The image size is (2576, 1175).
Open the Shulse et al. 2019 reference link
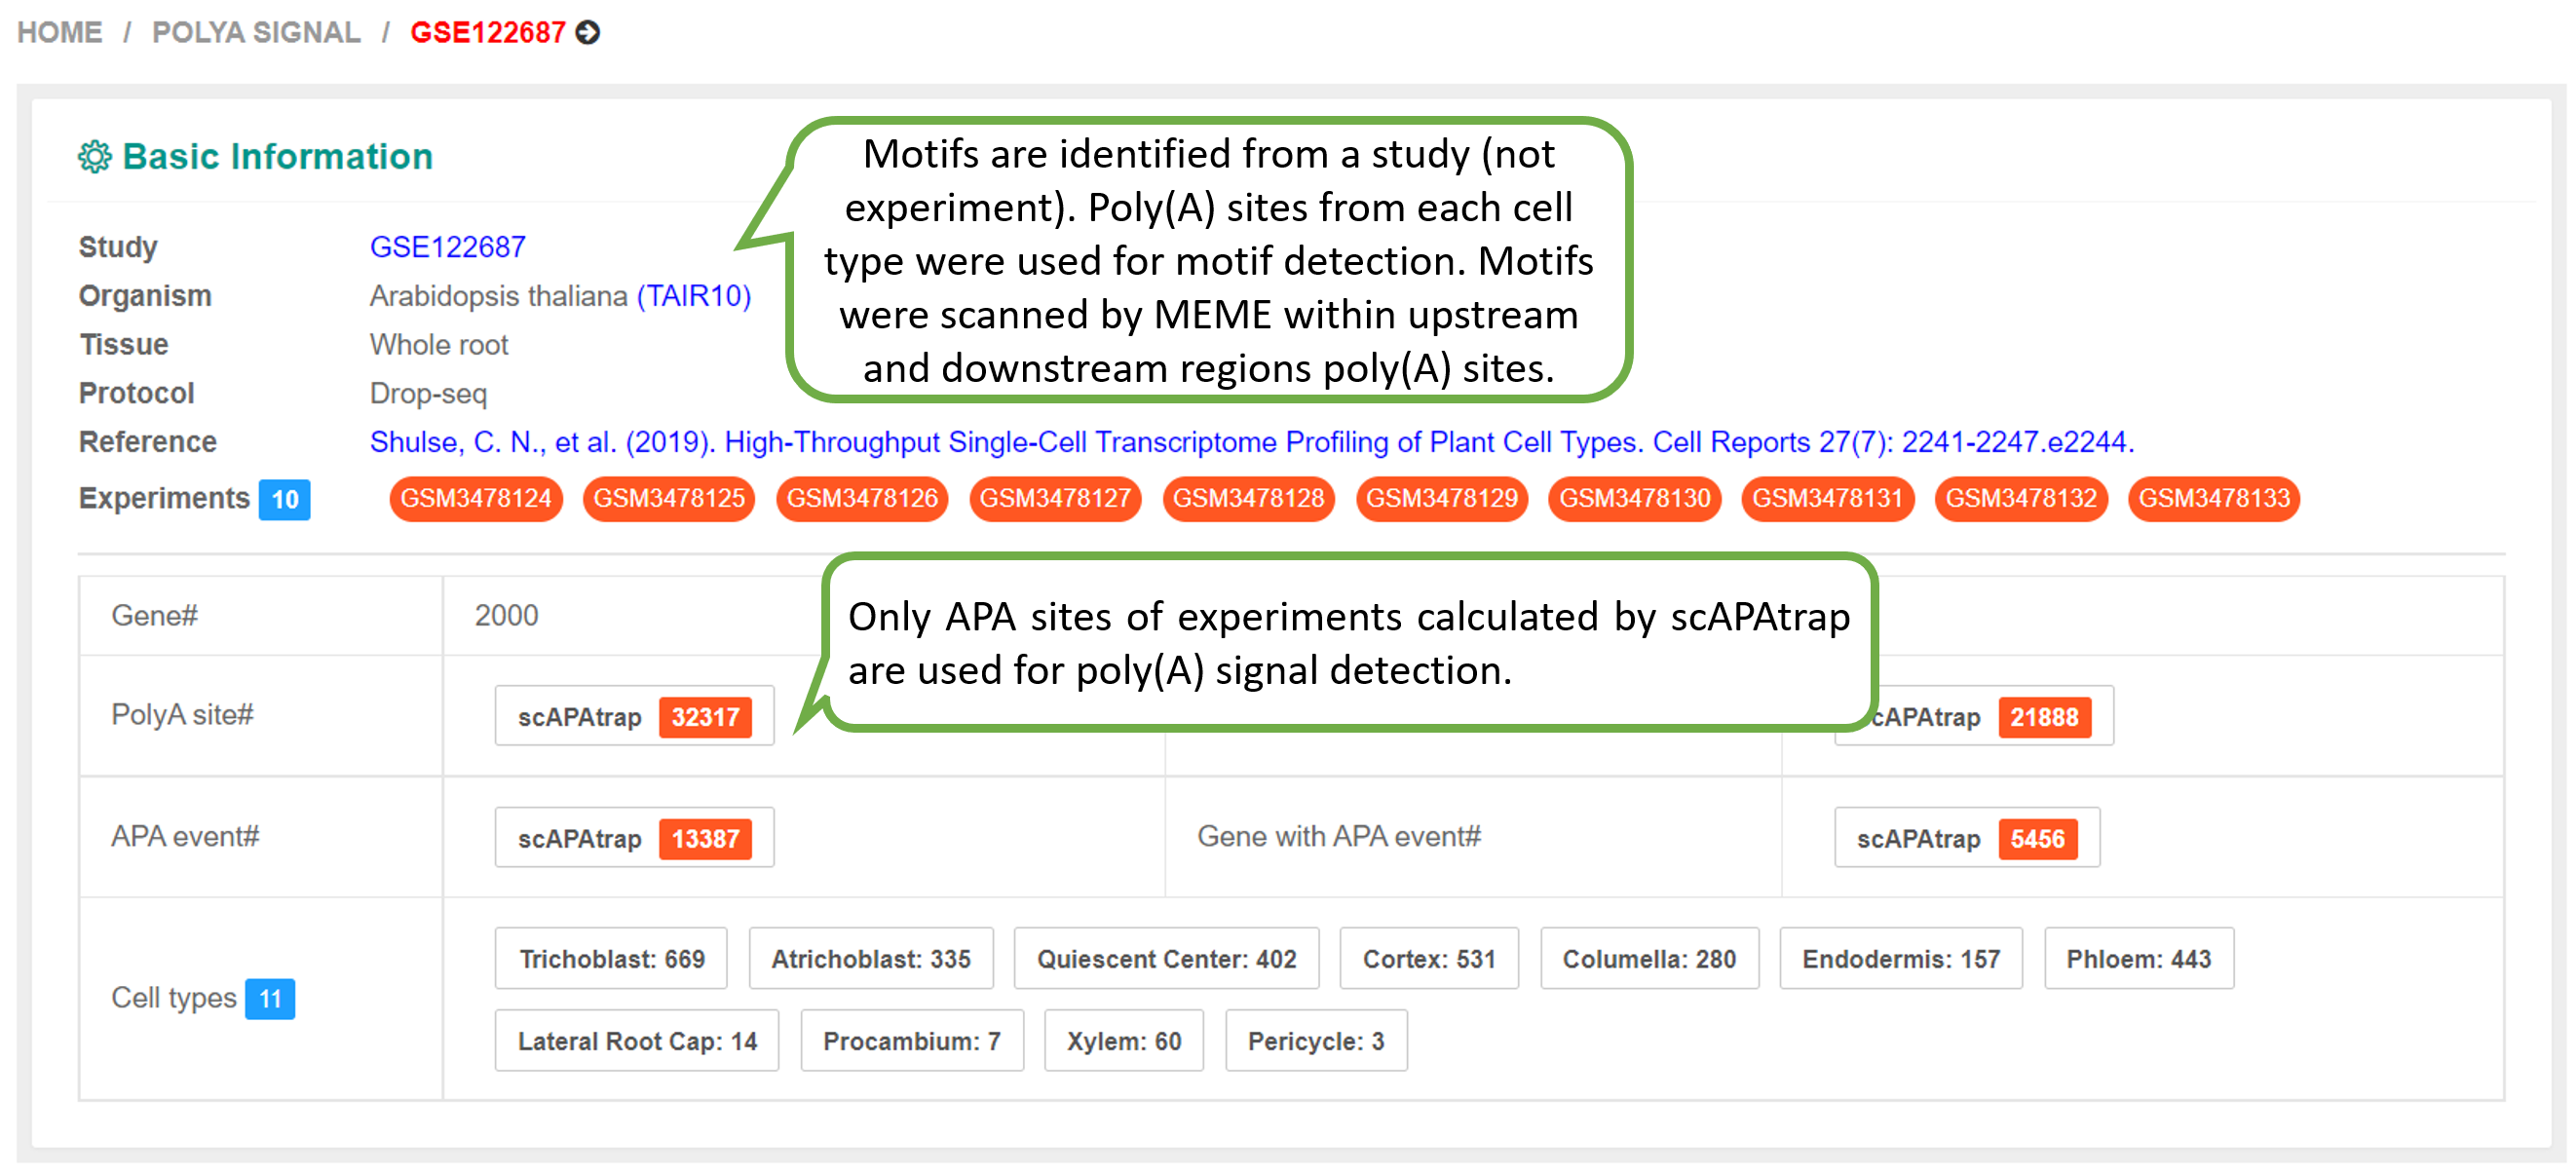(x=1251, y=442)
